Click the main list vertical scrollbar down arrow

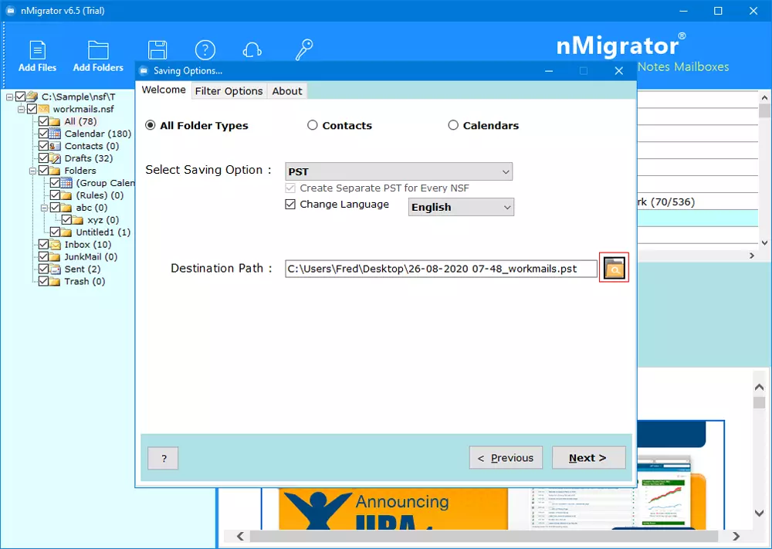[x=764, y=242]
